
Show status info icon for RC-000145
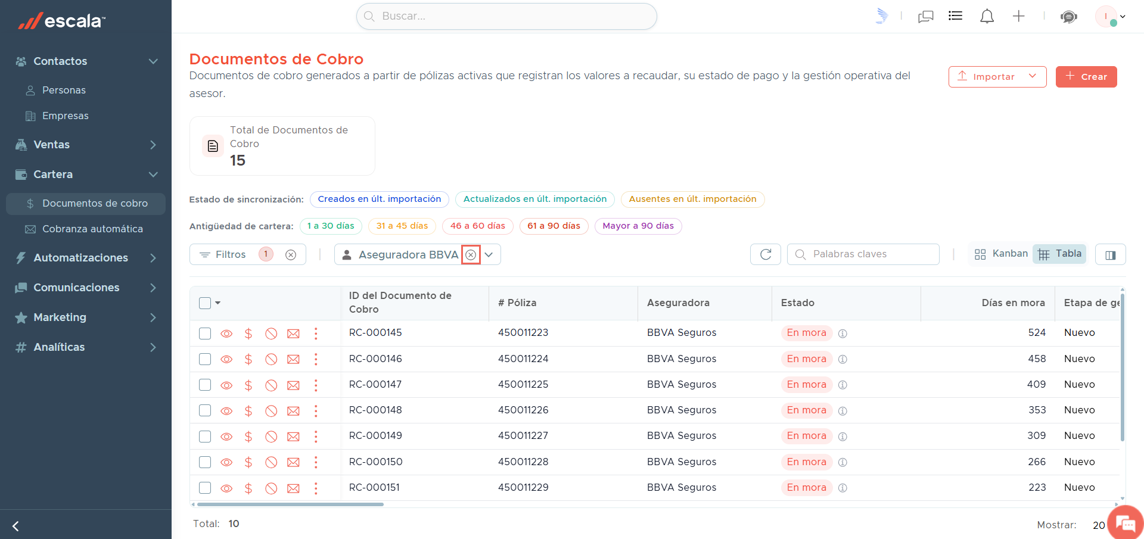843,334
